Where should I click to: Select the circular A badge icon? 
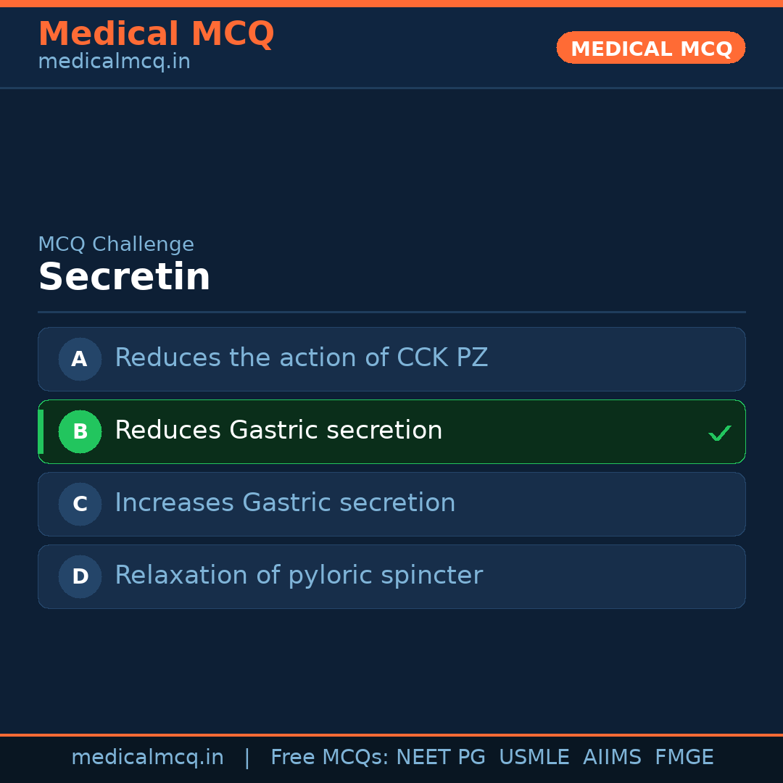80,359
